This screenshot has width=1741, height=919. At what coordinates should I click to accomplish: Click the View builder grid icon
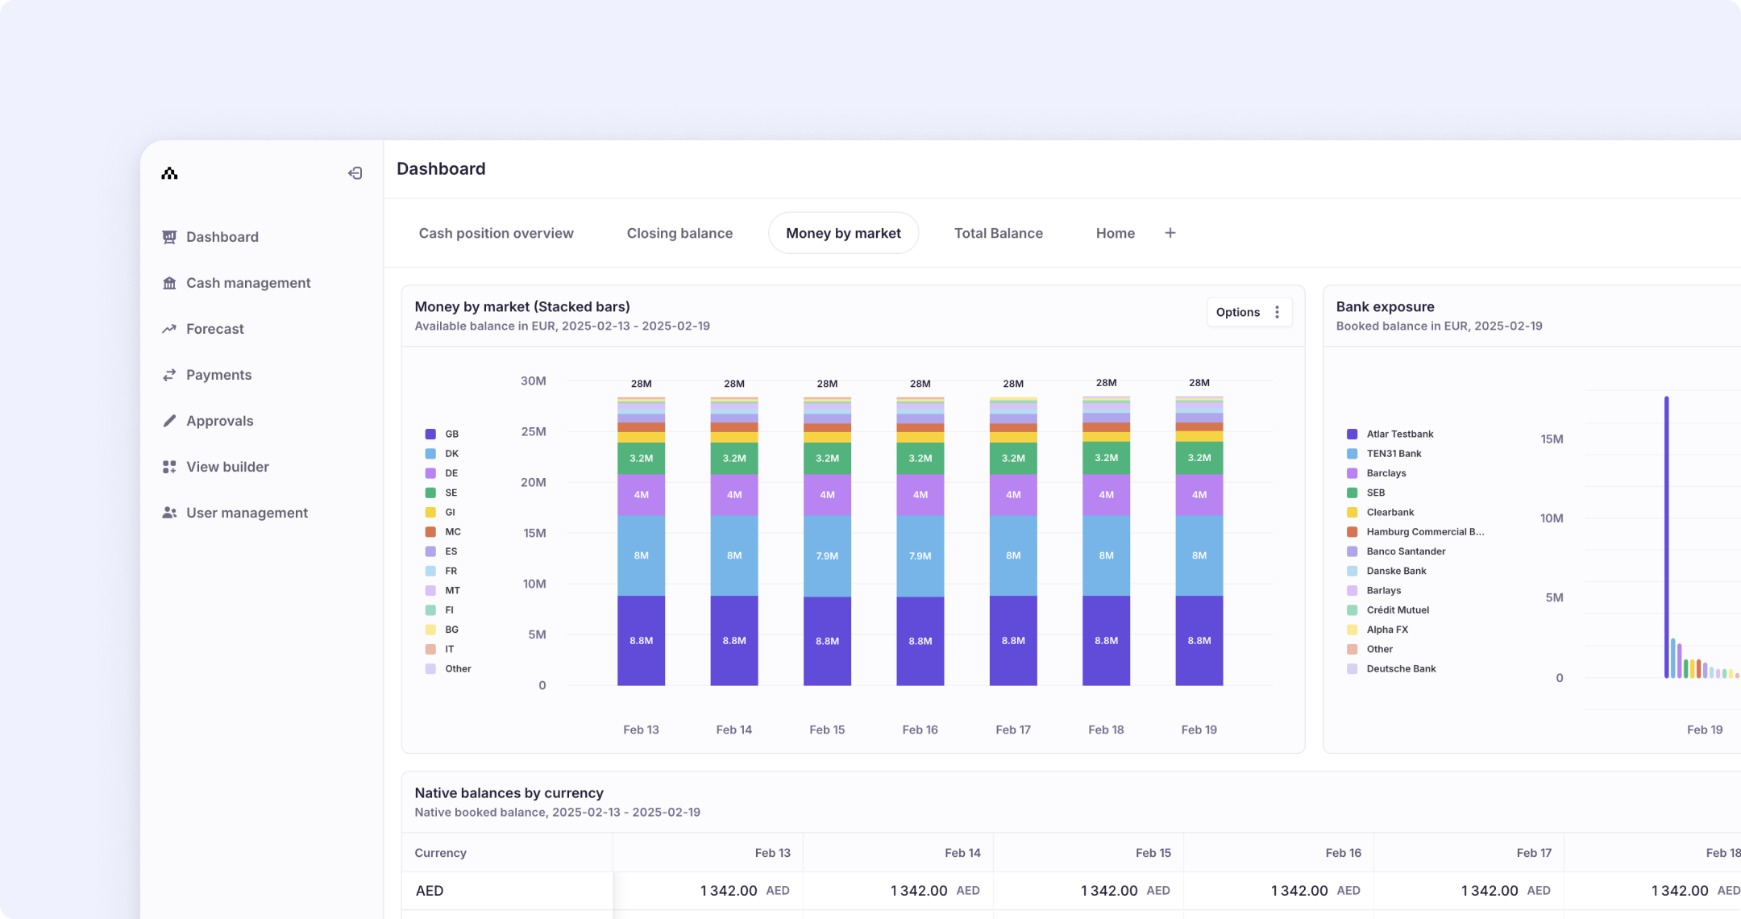click(169, 467)
